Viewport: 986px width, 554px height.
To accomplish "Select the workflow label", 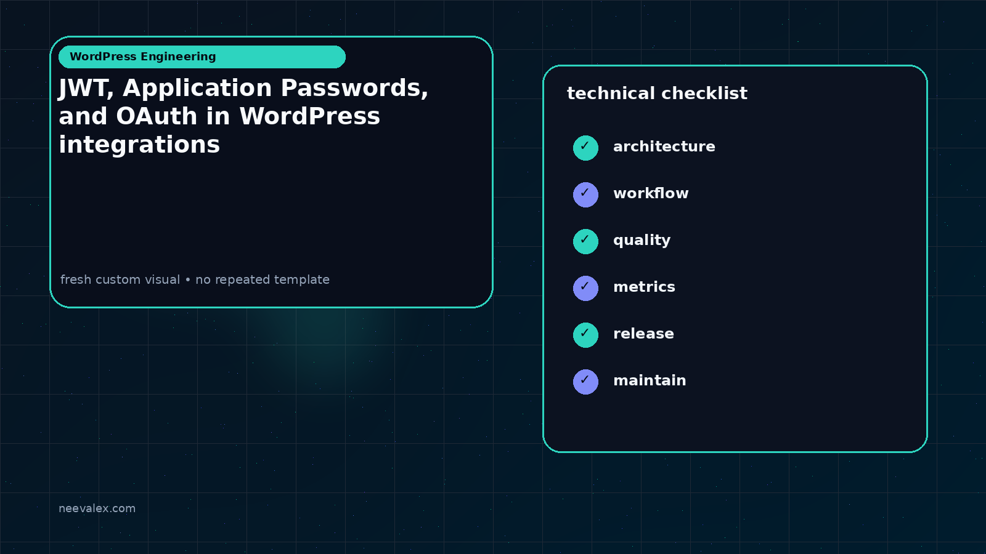I will click(x=651, y=193).
